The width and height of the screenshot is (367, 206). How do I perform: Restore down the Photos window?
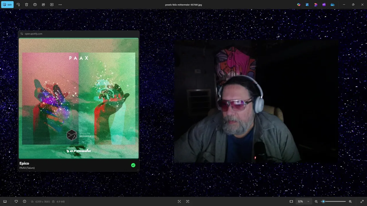pos(353,5)
